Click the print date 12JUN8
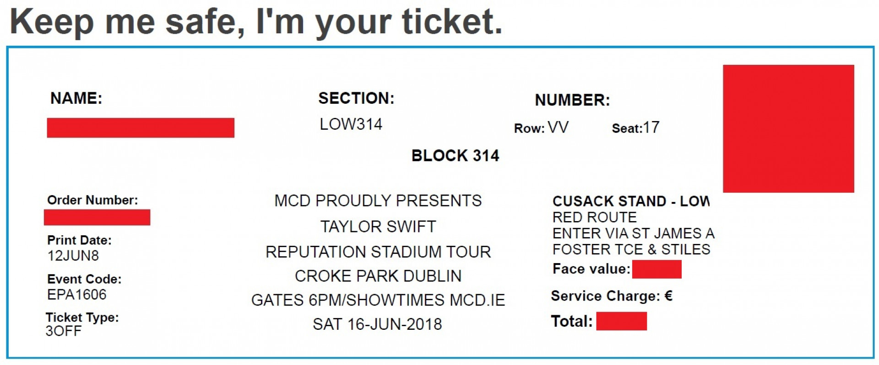This screenshot has height=365, width=879. 73,256
